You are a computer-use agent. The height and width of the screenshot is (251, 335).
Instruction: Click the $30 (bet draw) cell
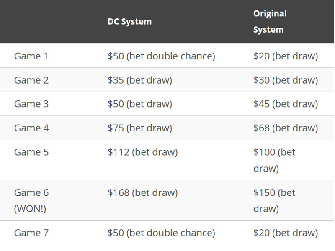click(x=286, y=80)
